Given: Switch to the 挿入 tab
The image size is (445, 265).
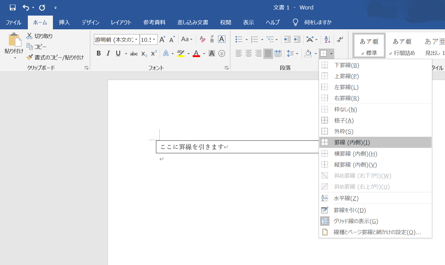Looking at the screenshot, I should 64,22.
